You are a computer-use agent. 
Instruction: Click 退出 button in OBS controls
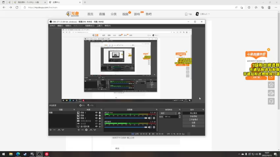[x=194, y=126]
